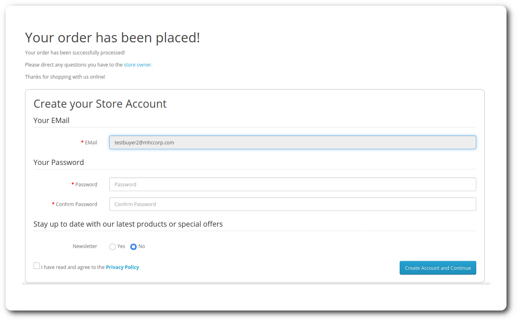Image resolution: width=517 pixels, height=321 pixels.
Task: Click the 'Your EMail' section heading
Action: tap(51, 120)
